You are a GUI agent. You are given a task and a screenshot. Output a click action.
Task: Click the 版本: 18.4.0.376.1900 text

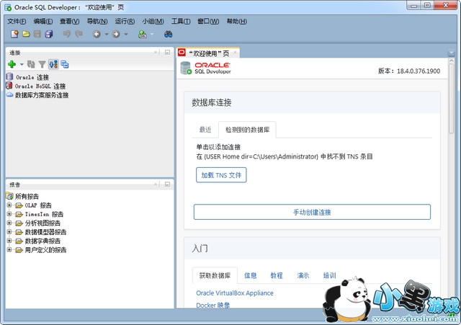click(409, 71)
